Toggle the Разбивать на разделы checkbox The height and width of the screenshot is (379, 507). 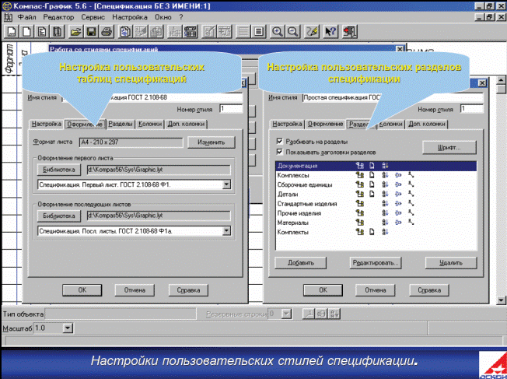(x=280, y=142)
